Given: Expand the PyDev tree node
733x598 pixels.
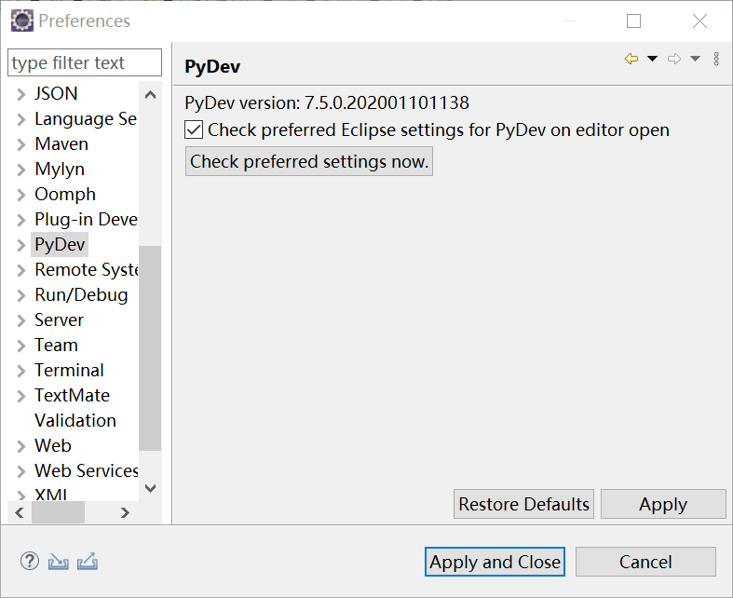Looking at the screenshot, I should tap(21, 245).
